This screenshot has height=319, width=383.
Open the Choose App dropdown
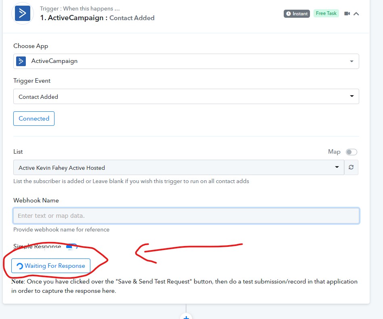click(186, 61)
